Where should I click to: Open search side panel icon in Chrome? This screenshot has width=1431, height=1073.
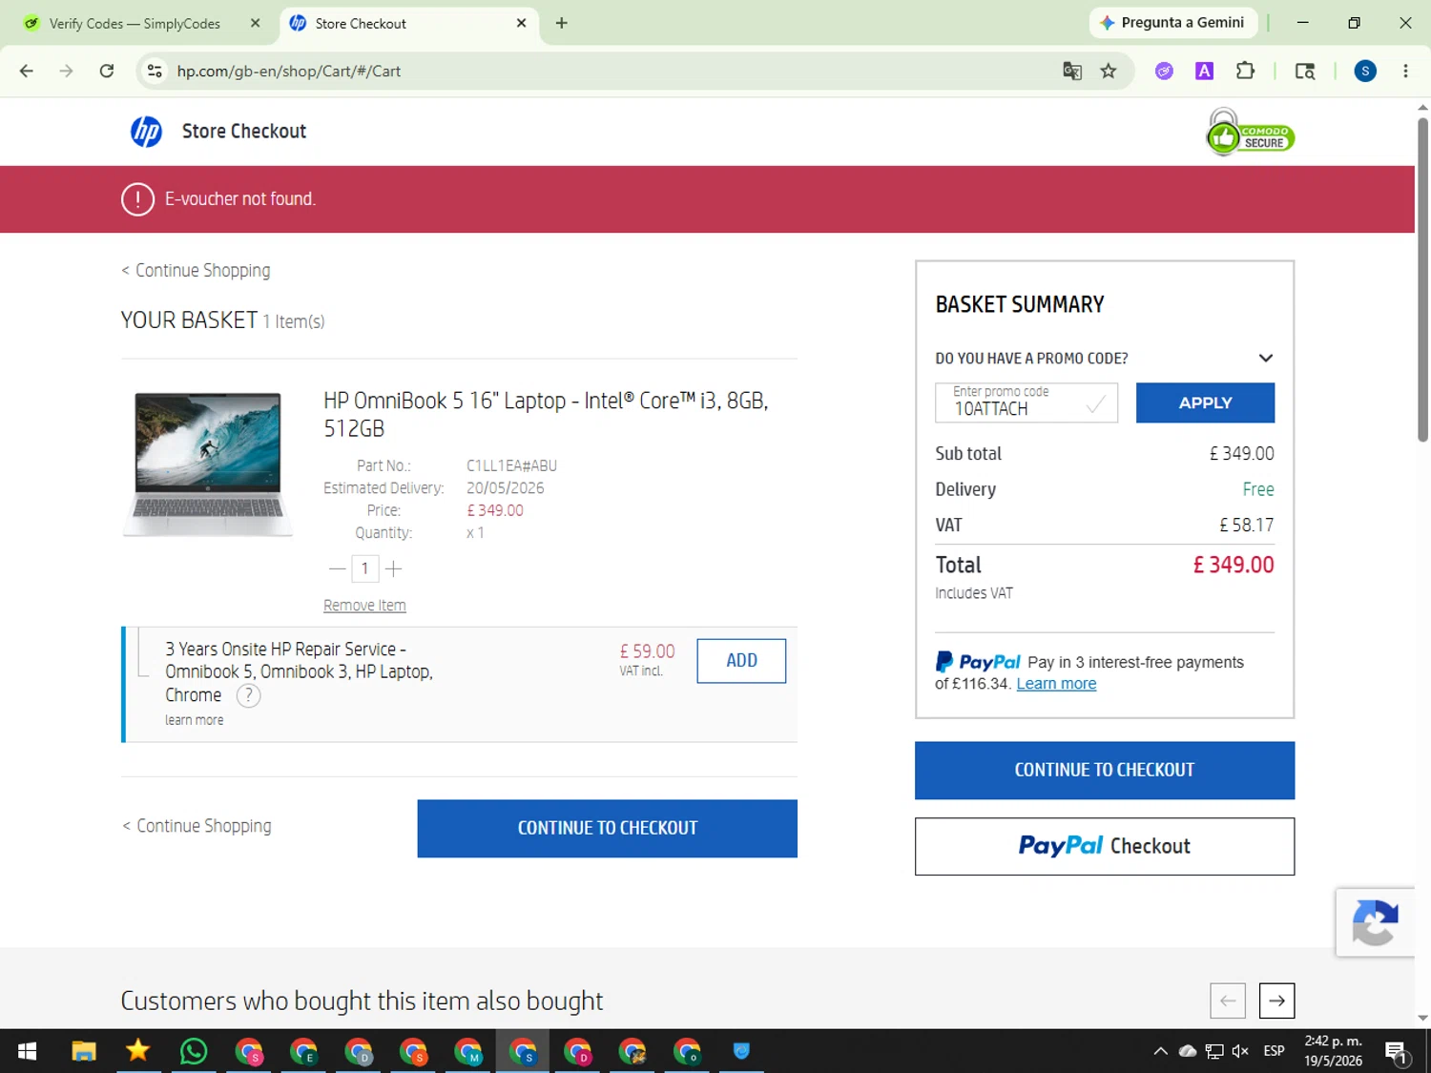(x=1304, y=71)
